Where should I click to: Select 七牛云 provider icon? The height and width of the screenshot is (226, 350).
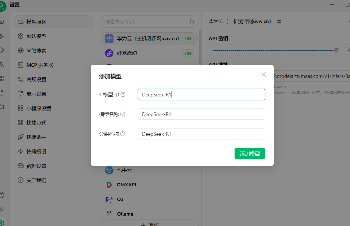[x=109, y=170]
